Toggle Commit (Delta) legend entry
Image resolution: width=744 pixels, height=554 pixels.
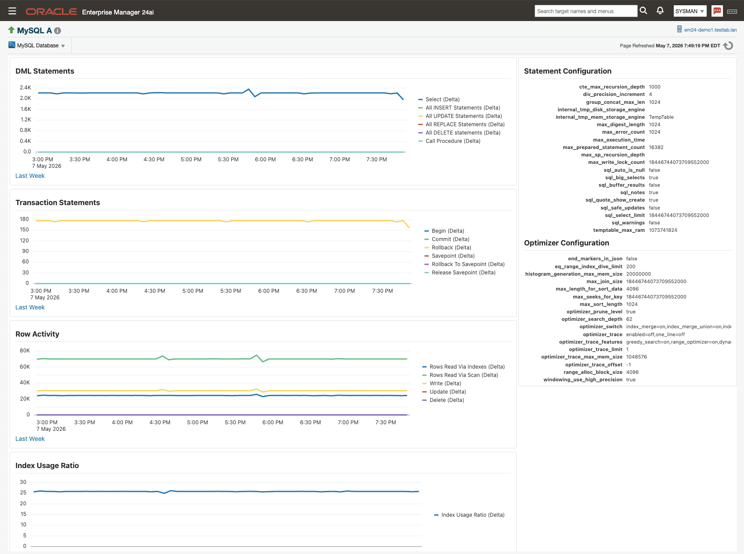(447, 239)
